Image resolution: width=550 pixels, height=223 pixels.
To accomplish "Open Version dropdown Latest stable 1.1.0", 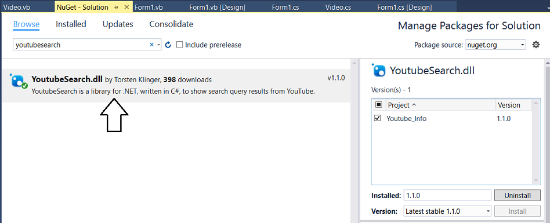I will pyautogui.click(x=448, y=211).
